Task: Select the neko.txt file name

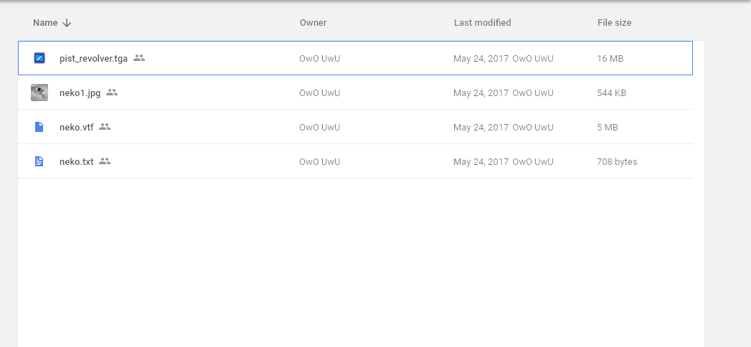Action: tap(76, 161)
